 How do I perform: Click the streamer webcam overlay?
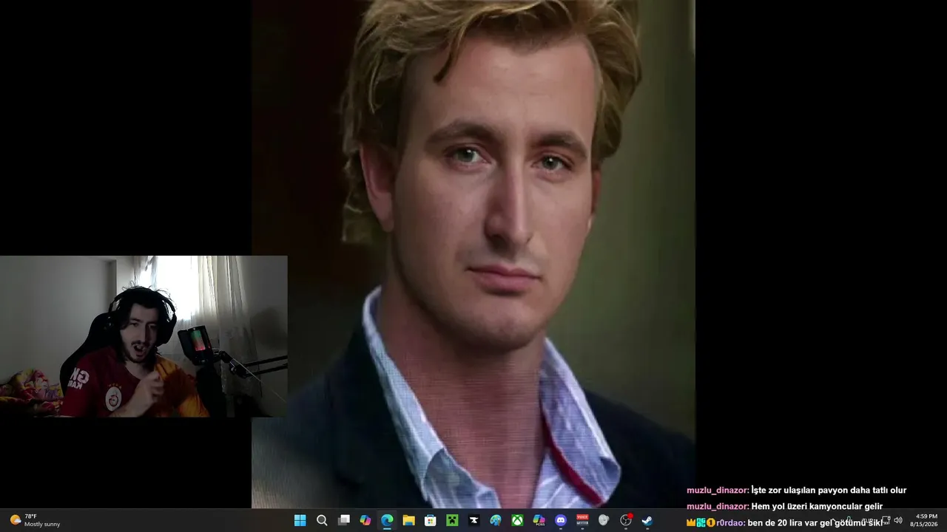pos(144,336)
